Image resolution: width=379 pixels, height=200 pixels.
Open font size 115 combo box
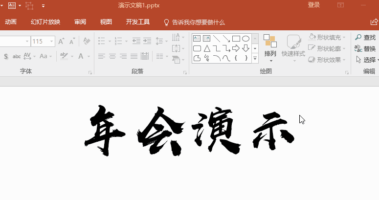(43, 42)
